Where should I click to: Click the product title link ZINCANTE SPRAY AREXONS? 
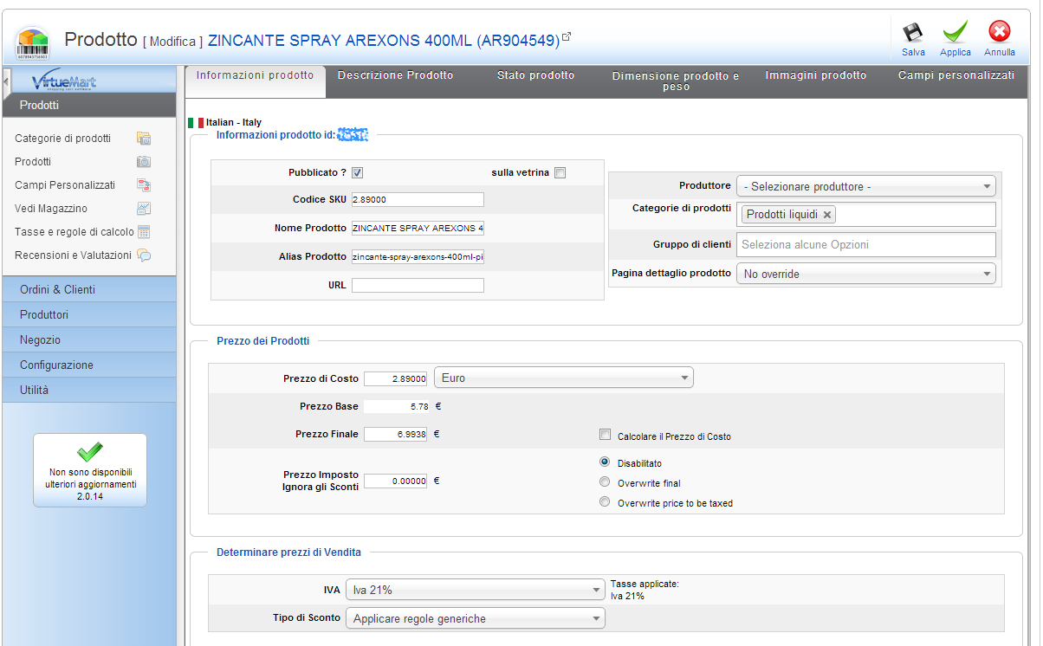coord(384,41)
